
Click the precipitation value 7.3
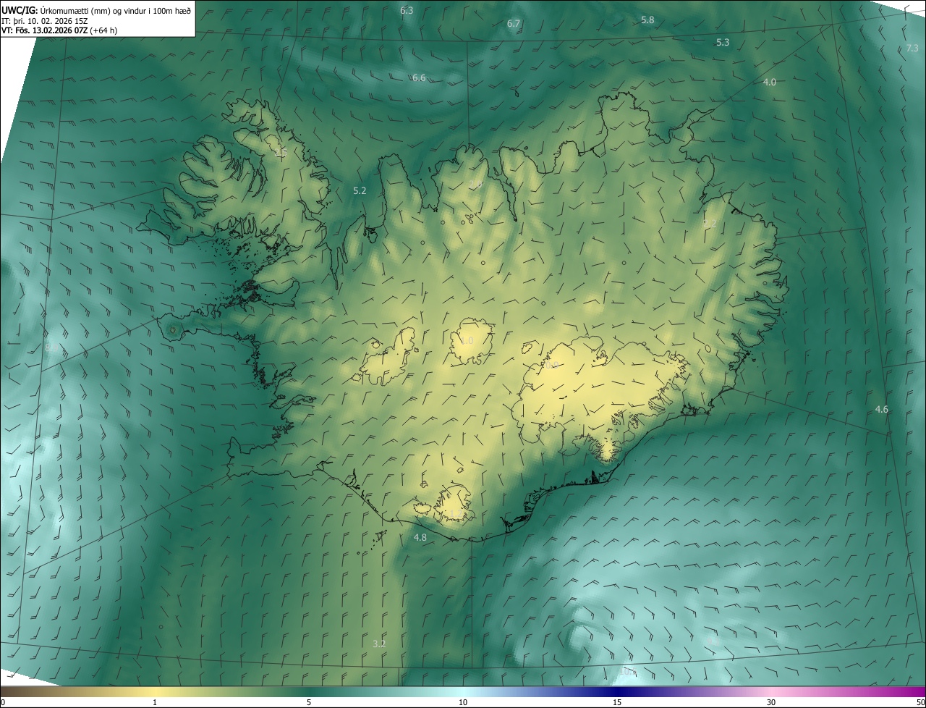[912, 49]
